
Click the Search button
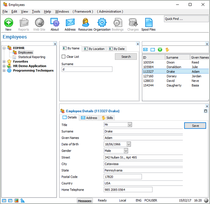(x=126, y=57)
